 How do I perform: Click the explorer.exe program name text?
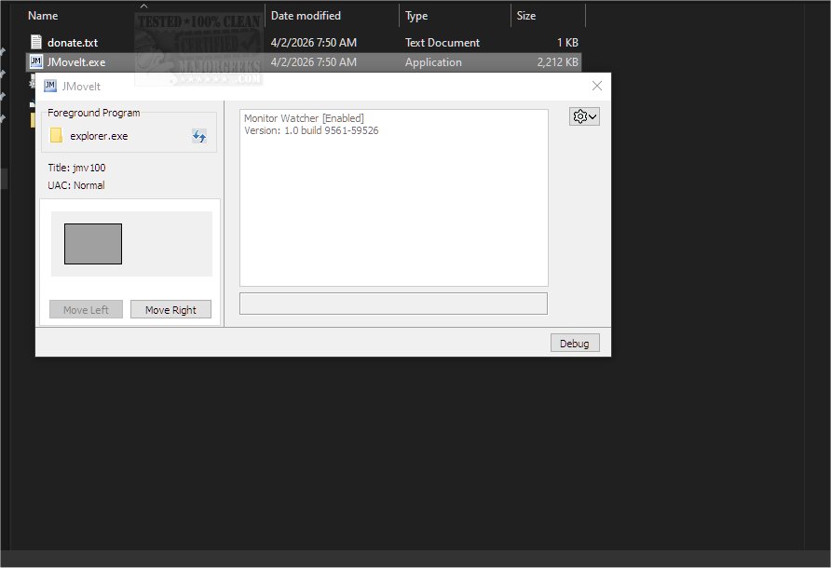(99, 136)
